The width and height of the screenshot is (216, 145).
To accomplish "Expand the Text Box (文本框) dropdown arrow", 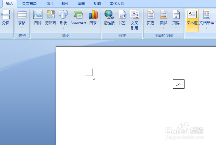I will click(192, 28).
